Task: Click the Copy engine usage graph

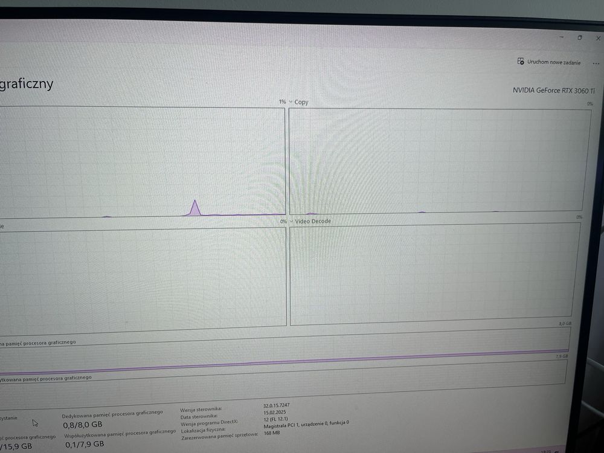Action: pos(440,161)
